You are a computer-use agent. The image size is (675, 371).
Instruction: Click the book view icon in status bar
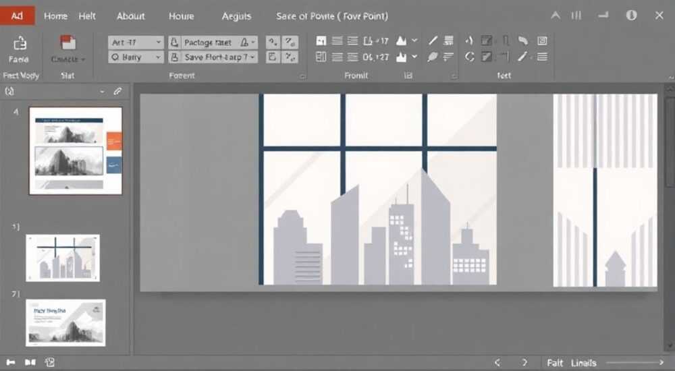(30, 362)
